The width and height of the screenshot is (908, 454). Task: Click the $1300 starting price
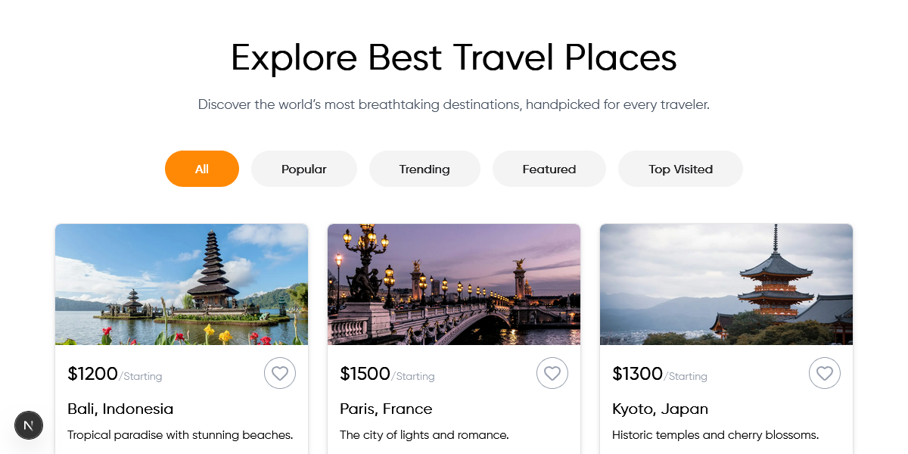click(x=638, y=374)
